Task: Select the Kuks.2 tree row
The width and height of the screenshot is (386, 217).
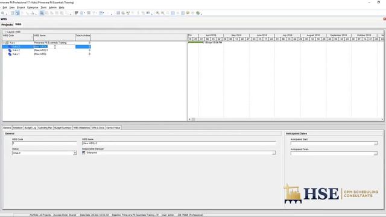Action: click(x=46, y=50)
